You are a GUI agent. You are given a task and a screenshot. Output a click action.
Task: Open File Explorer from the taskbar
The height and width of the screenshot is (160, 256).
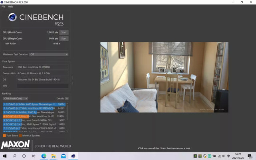point(54,156)
